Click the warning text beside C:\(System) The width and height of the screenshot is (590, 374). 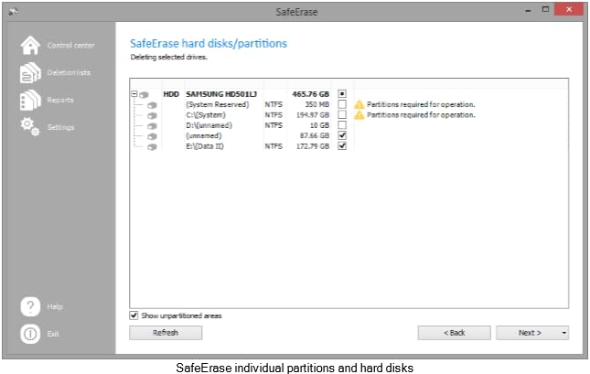(x=421, y=114)
